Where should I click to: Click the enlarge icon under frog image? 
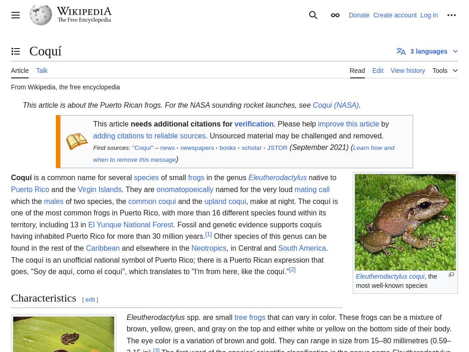[x=451, y=275]
